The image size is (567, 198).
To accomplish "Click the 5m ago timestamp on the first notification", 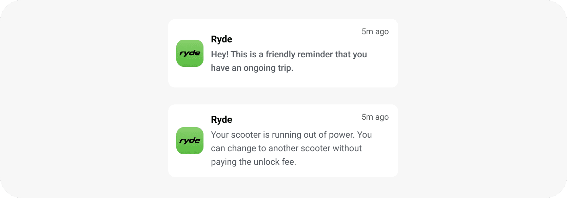I will [375, 32].
